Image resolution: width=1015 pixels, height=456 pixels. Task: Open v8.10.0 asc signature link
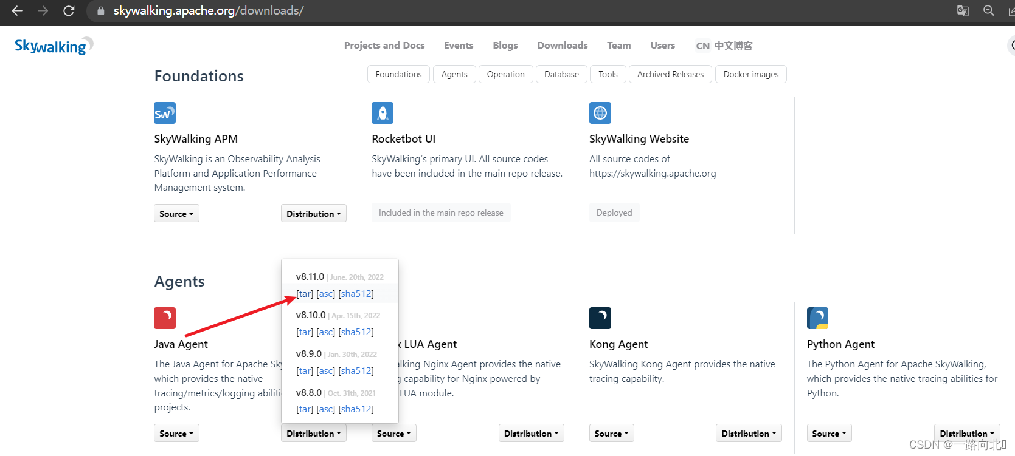pos(326,332)
